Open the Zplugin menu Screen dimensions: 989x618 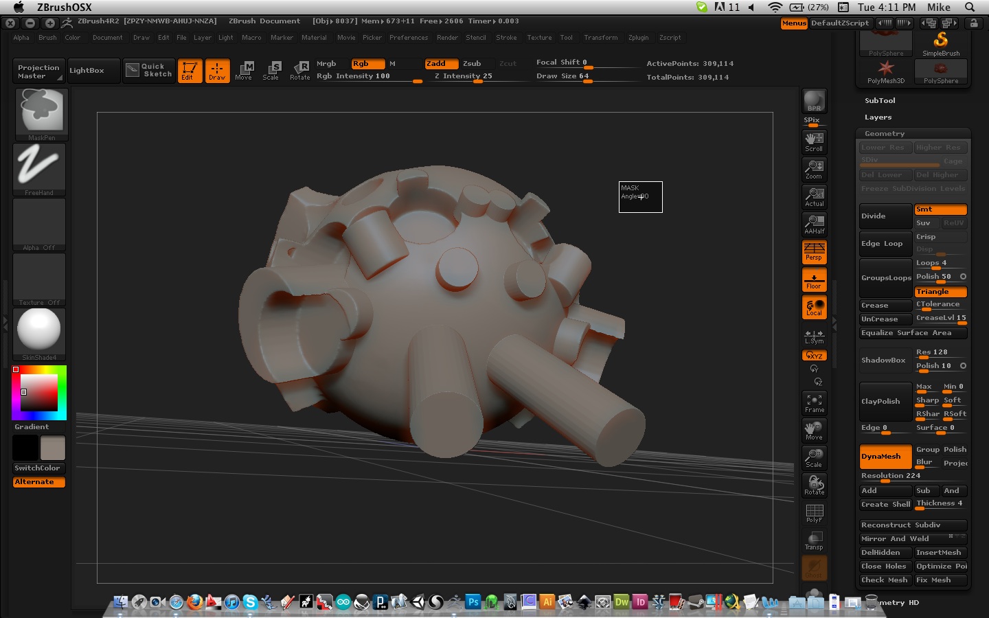638,38
